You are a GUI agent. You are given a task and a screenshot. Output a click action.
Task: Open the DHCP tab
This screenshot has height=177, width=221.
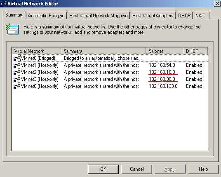coord(184,16)
